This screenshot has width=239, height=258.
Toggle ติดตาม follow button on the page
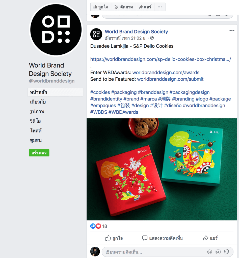tap(124, 7)
